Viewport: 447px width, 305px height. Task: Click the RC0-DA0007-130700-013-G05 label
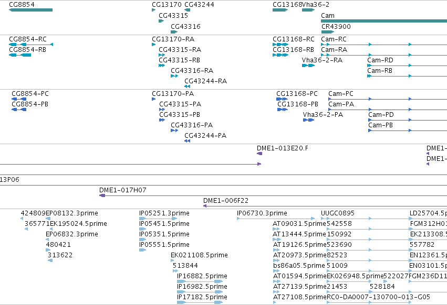[378, 297]
